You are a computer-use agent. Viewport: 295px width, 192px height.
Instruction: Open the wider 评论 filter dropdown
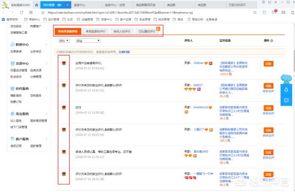[88, 41]
